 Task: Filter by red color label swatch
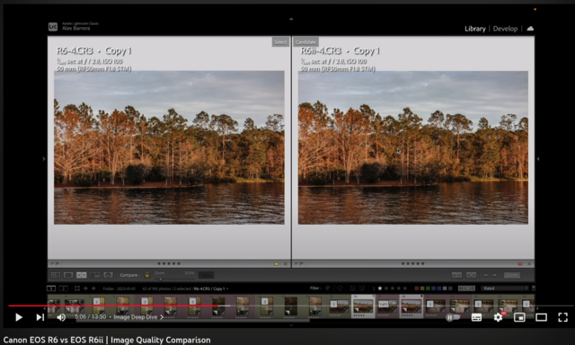[417, 288]
